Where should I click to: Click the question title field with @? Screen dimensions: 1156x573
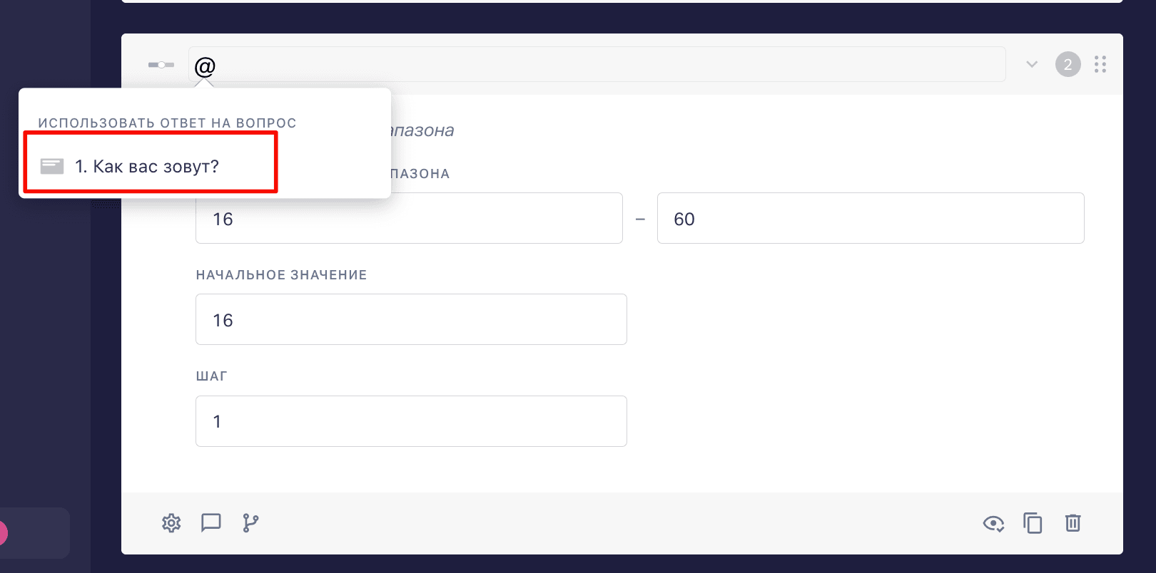pos(597,65)
